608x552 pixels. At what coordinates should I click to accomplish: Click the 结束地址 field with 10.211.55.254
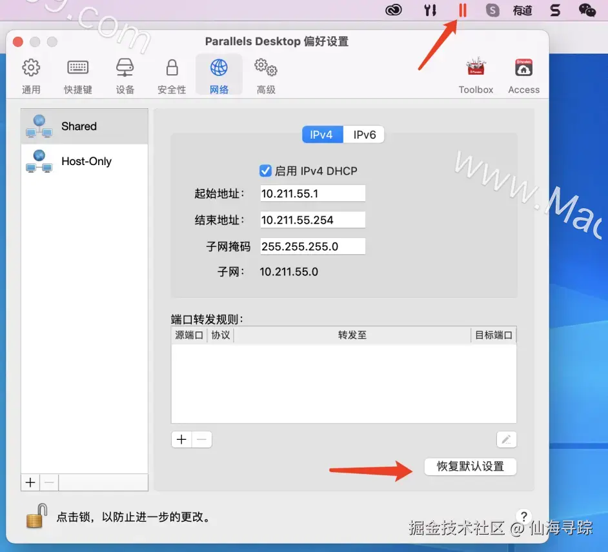312,220
